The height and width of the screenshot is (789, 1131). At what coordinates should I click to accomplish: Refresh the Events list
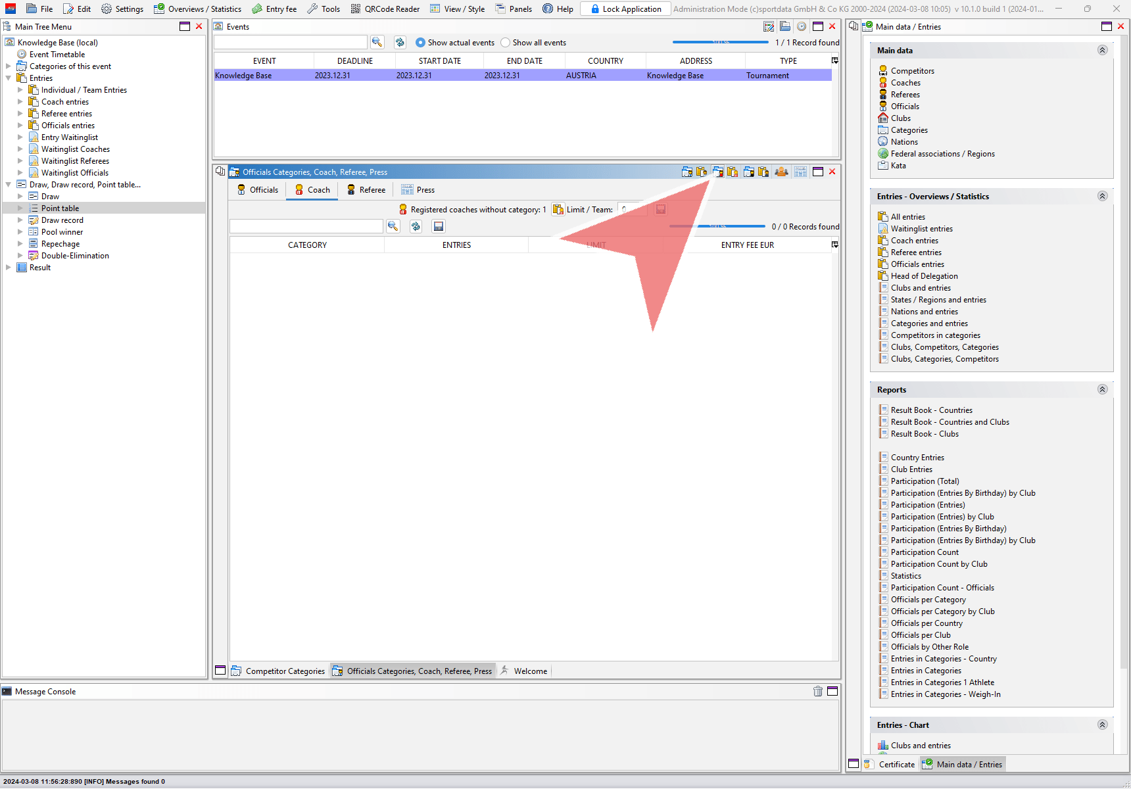click(x=400, y=42)
